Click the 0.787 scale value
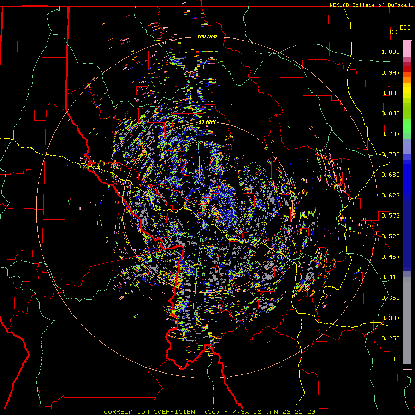Screen dimensions: 415x415 coord(391,134)
